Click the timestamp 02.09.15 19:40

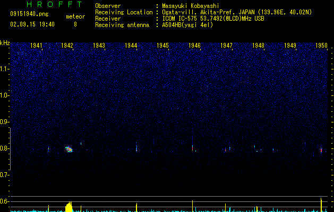(32, 24)
